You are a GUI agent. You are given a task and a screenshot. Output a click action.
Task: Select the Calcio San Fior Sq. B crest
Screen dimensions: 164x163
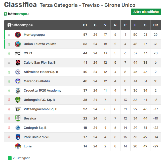pyautogui.click(x=18, y=63)
